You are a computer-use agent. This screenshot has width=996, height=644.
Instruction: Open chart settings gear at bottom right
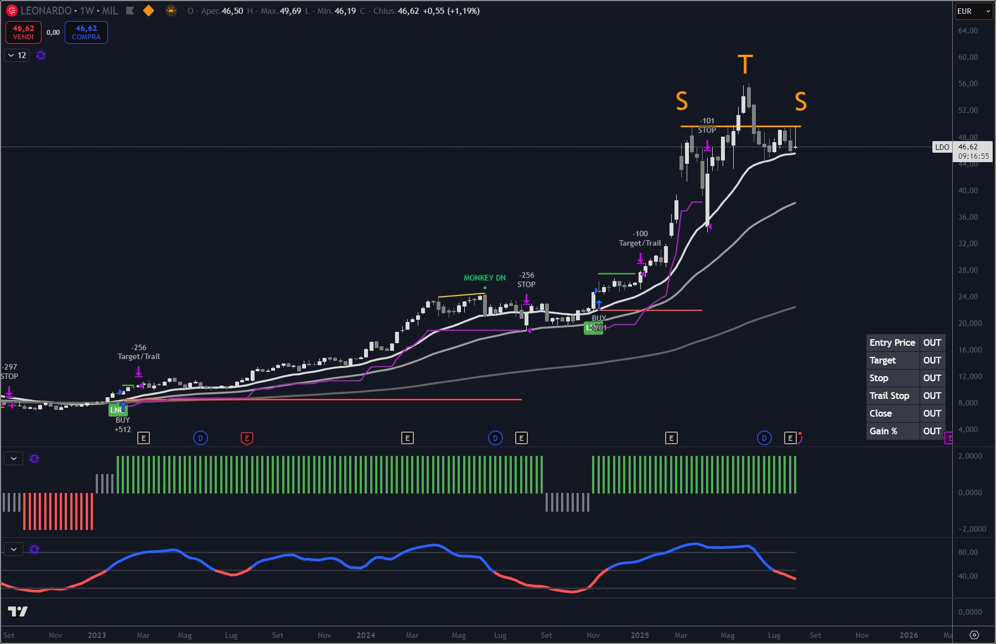click(x=974, y=635)
